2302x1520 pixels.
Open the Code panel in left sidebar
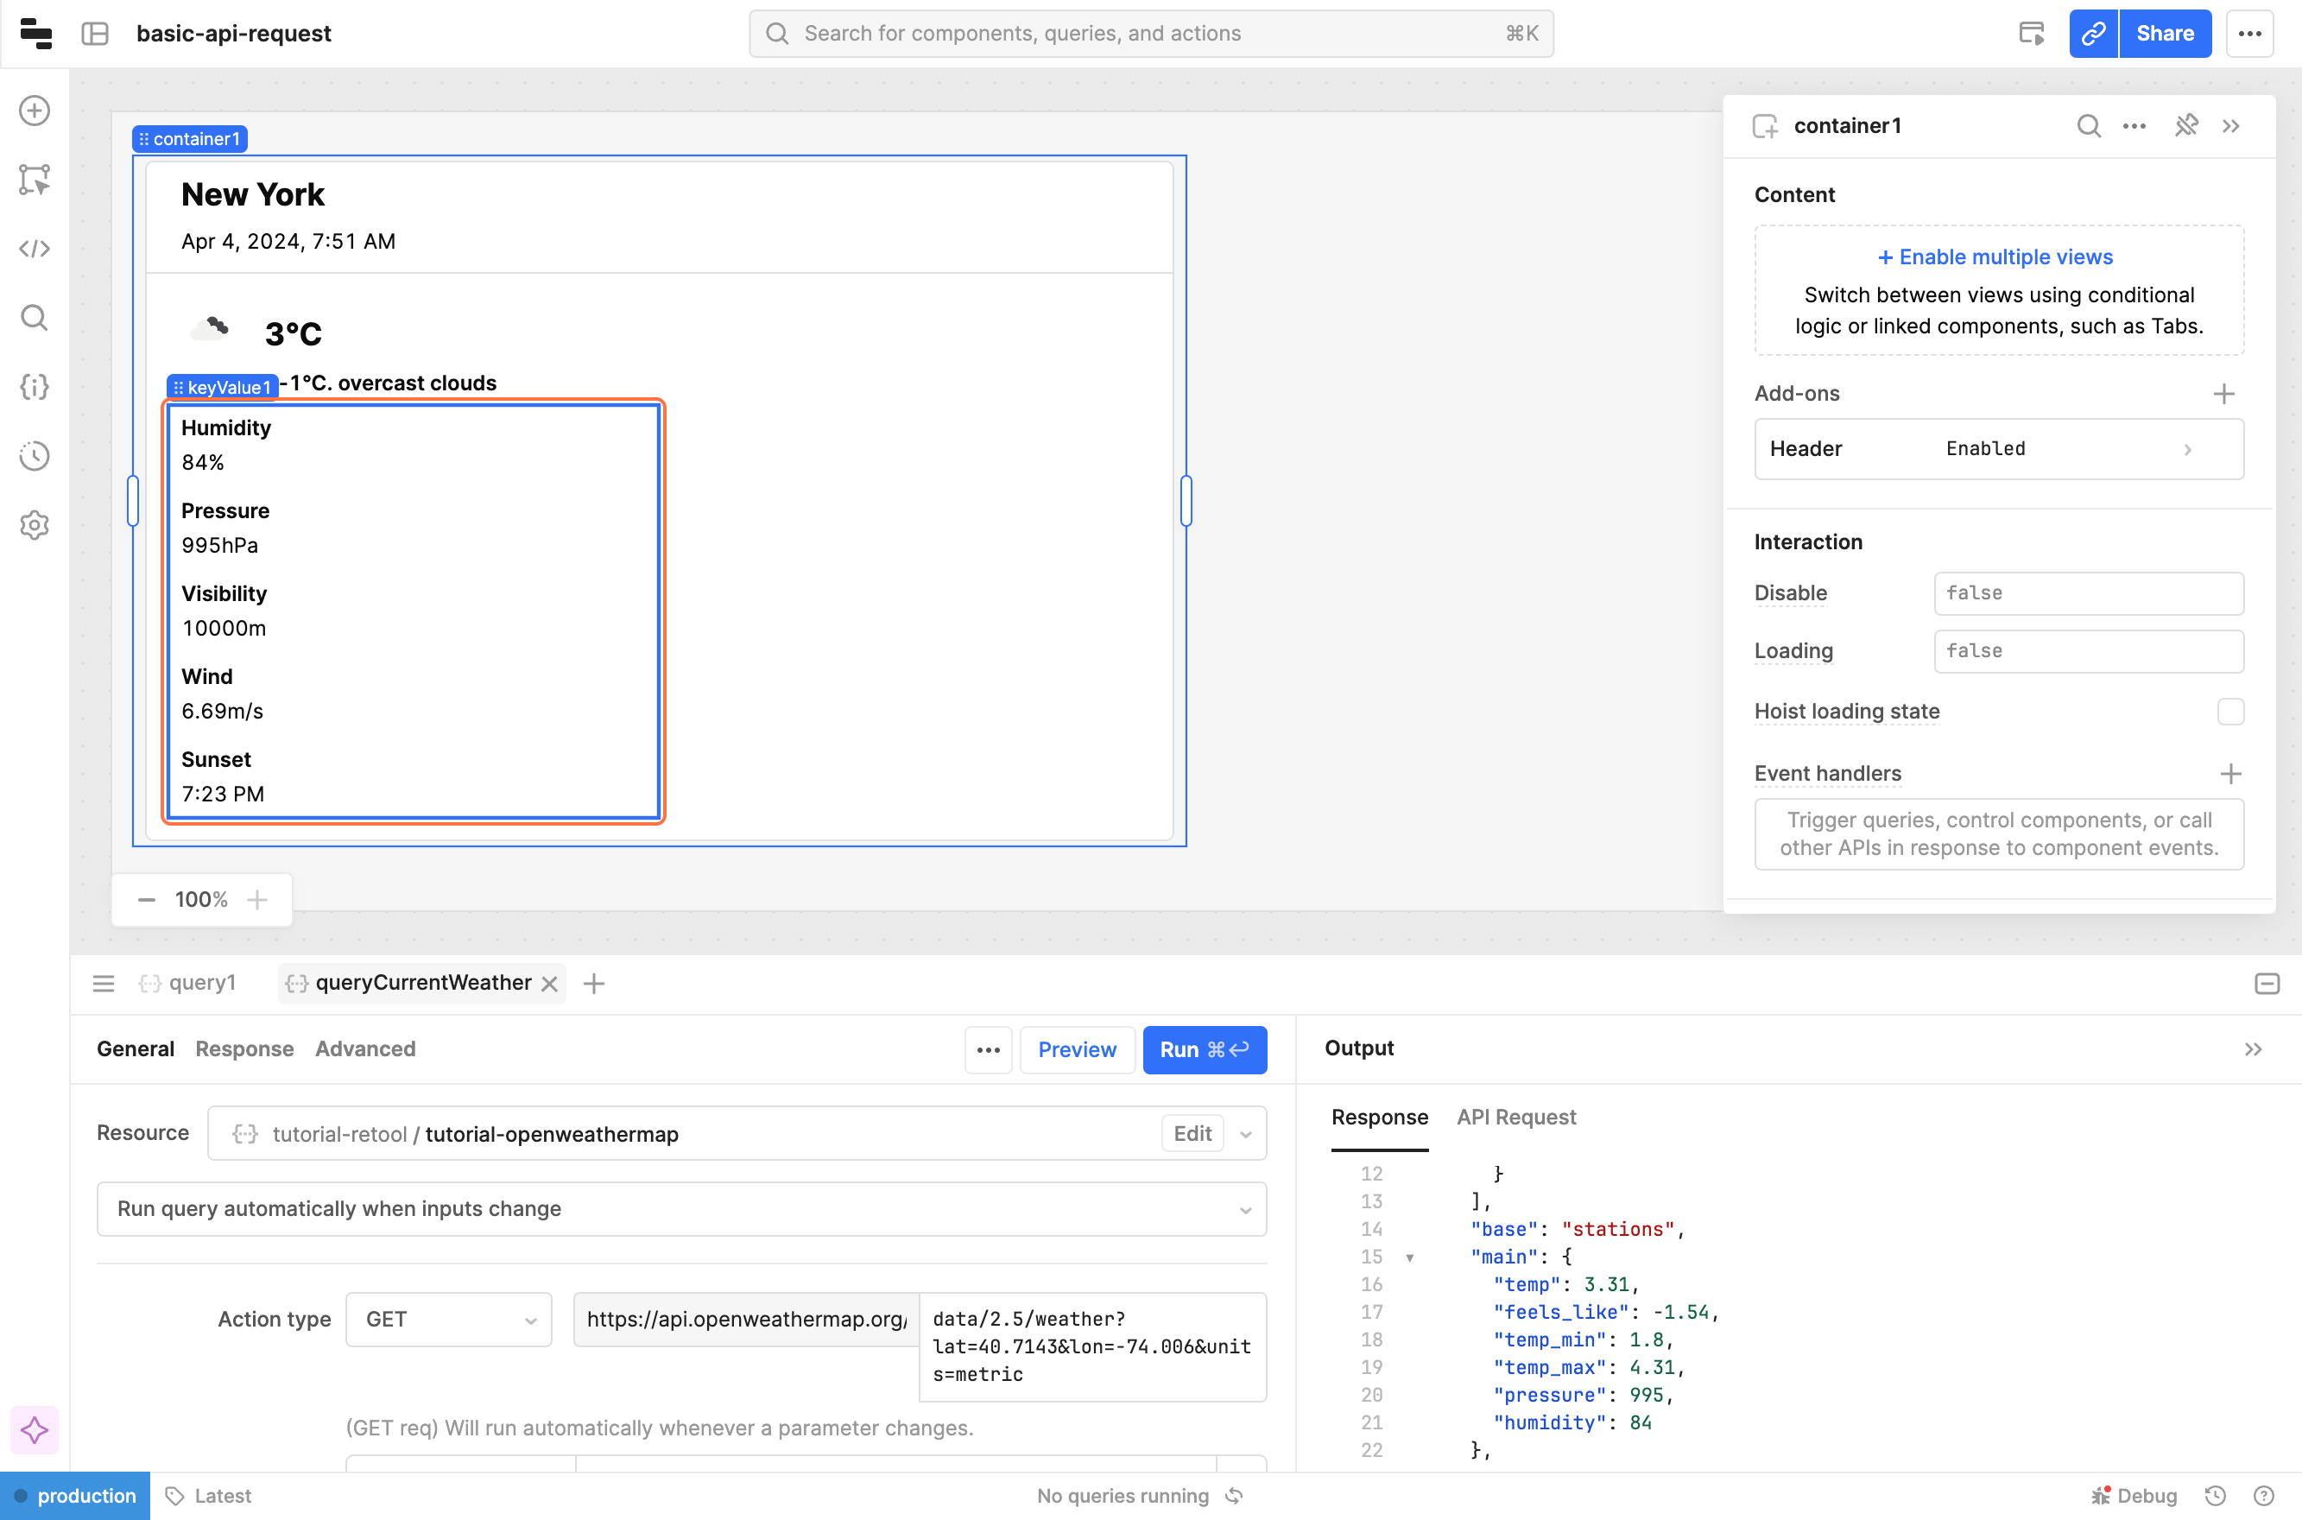35,249
